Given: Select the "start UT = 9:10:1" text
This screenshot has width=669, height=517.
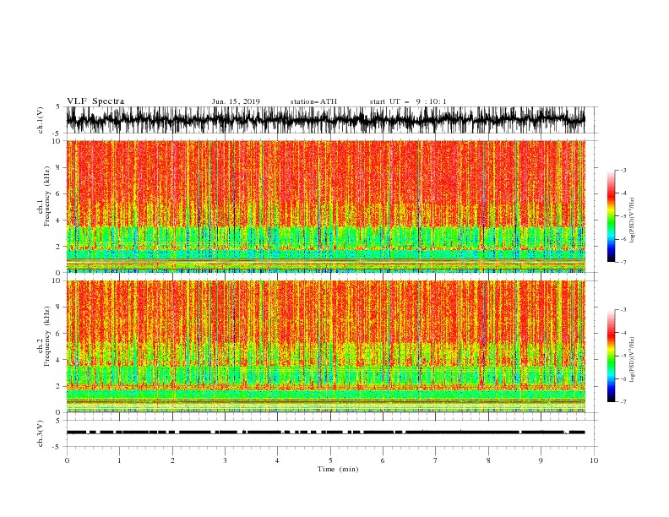Looking at the screenshot, I should tap(408, 101).
